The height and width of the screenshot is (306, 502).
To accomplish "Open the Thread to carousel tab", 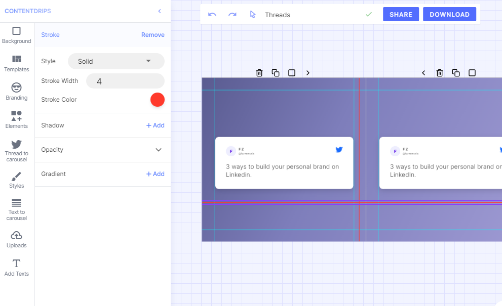I will click(17, 151).
